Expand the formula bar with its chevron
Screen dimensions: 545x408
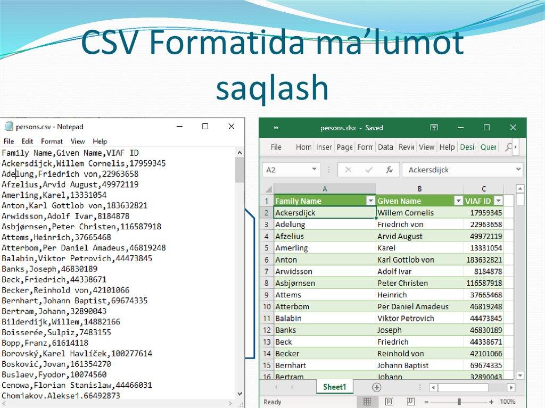coord(518,169)
